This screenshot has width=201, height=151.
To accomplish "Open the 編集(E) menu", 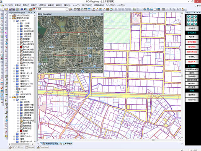I will (51, 5).
